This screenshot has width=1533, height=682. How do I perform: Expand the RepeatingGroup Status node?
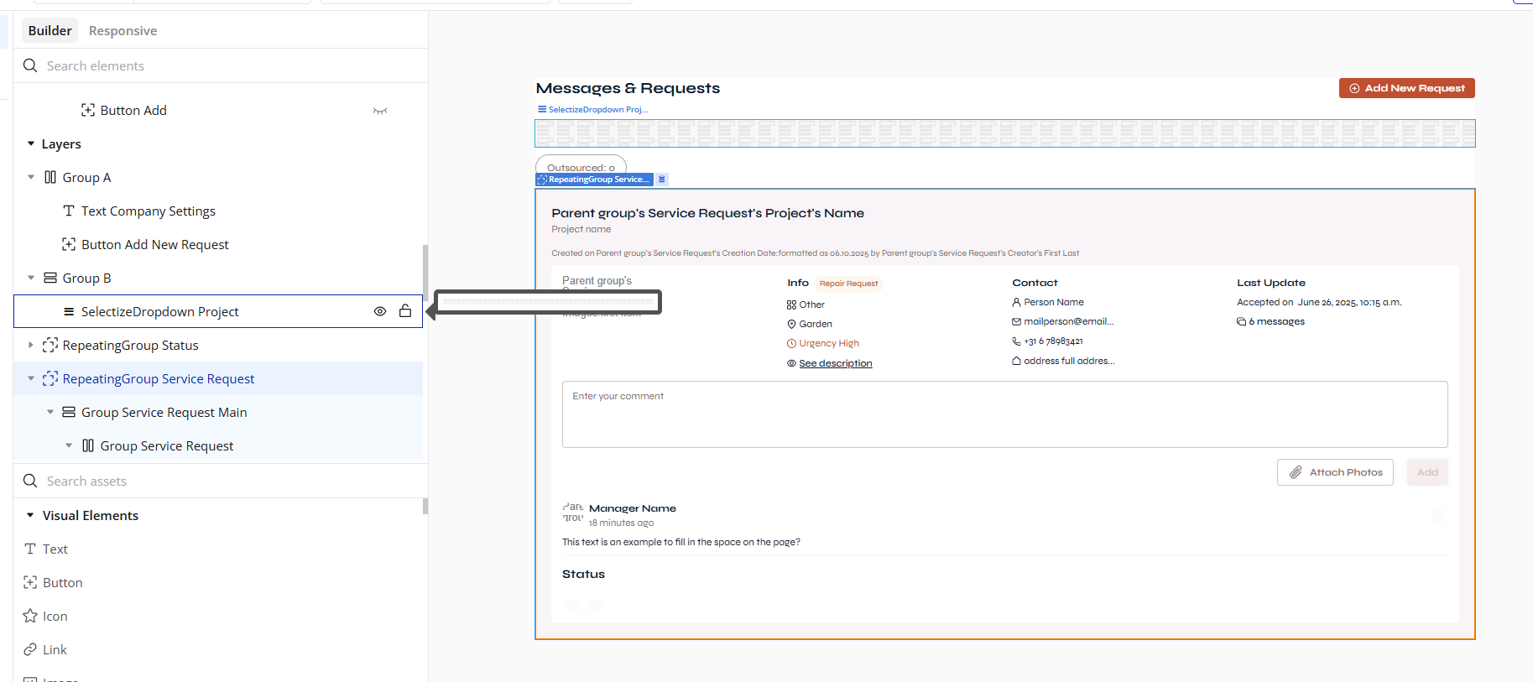coord(31,345)
